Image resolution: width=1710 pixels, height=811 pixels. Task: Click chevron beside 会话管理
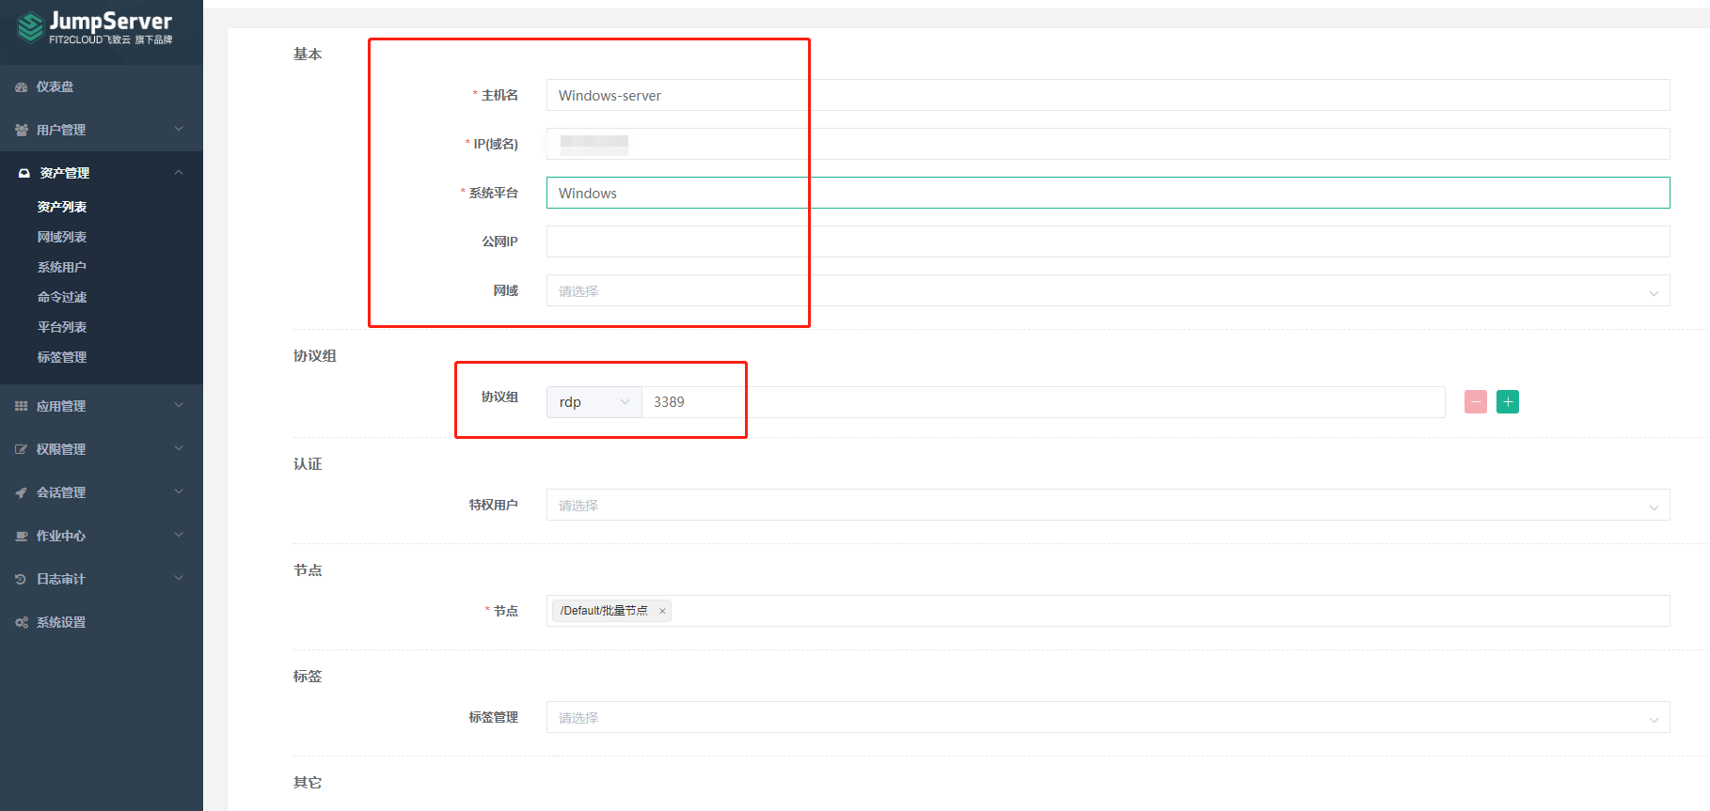coord(179,491)
